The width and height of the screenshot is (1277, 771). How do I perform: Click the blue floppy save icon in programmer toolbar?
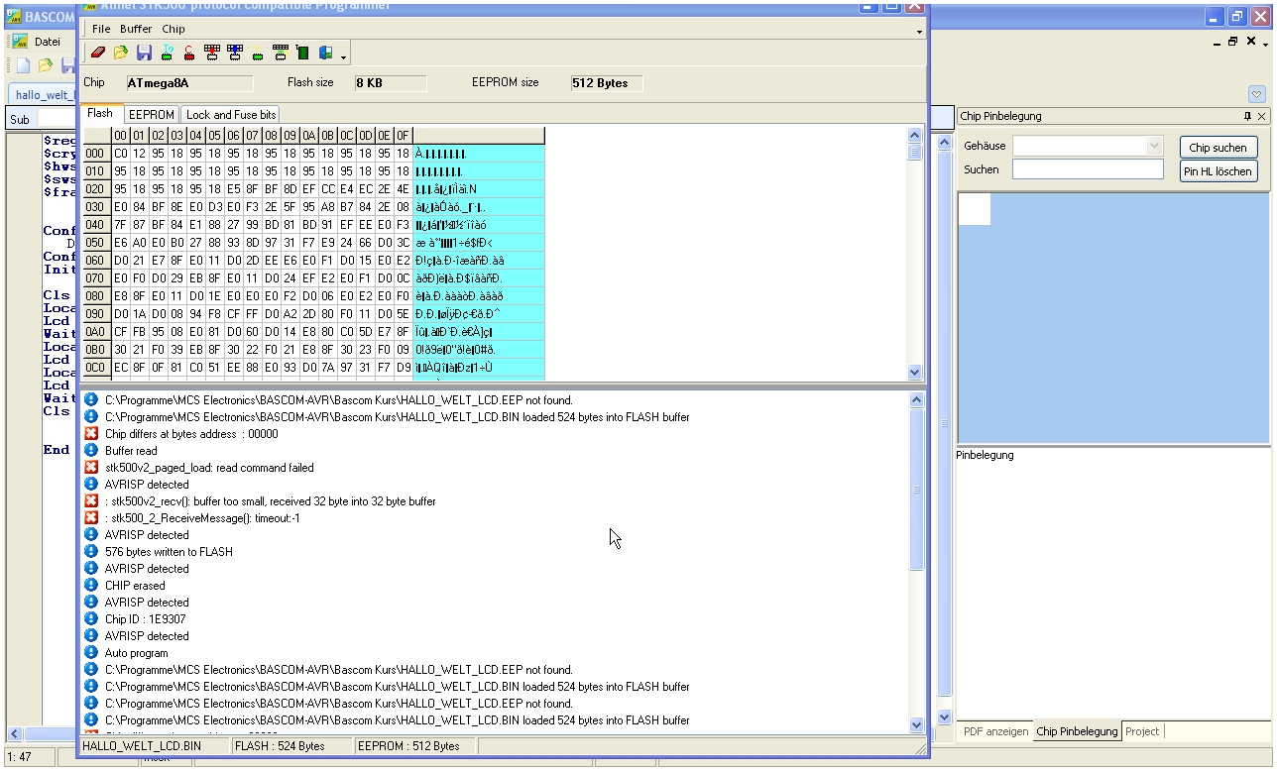click(144, 53)
